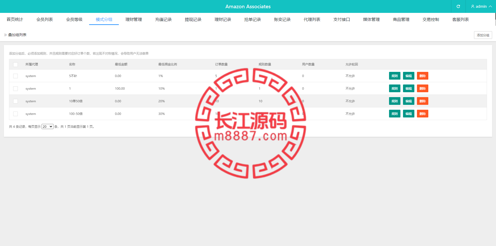The width and height of the screenshot is (496, 246).
Task: Open 账变记录 tab
Action: coord(282,20)
